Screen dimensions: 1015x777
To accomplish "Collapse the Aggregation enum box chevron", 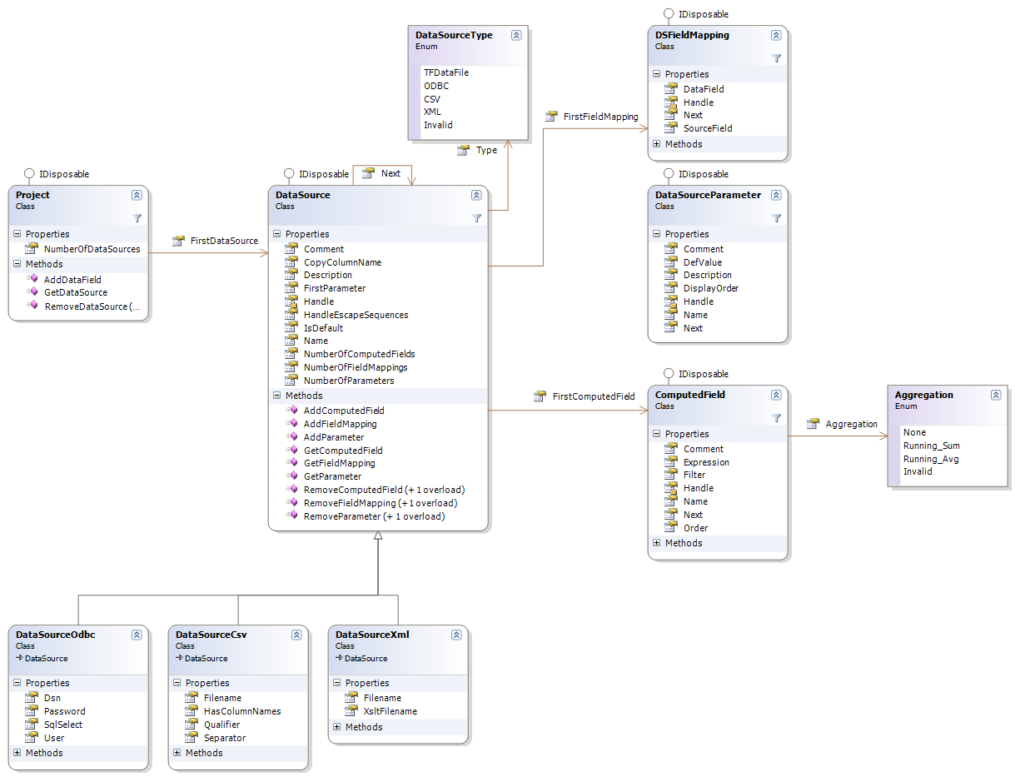I will [995, 395].
